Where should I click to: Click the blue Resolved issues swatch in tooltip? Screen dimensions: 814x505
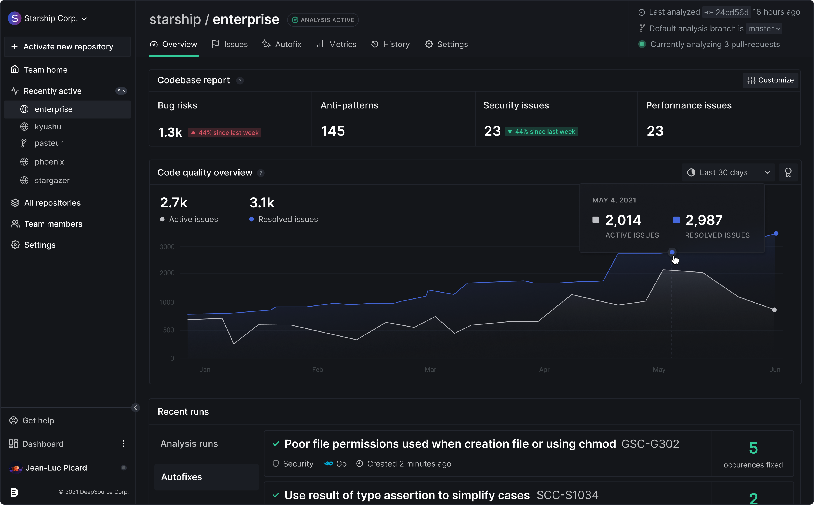676,220
